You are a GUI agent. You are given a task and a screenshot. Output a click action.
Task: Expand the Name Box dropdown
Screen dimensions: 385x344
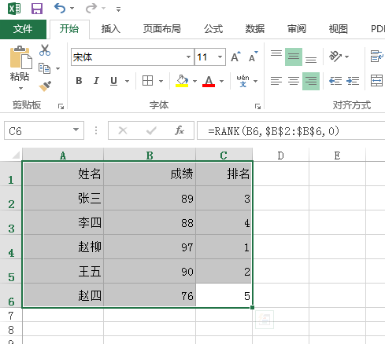(76, 130)
